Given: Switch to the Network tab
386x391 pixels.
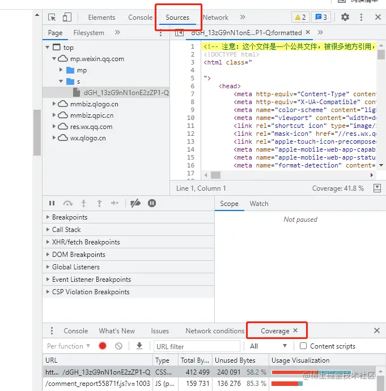Looking at the screenshot, I should point(215,18).
